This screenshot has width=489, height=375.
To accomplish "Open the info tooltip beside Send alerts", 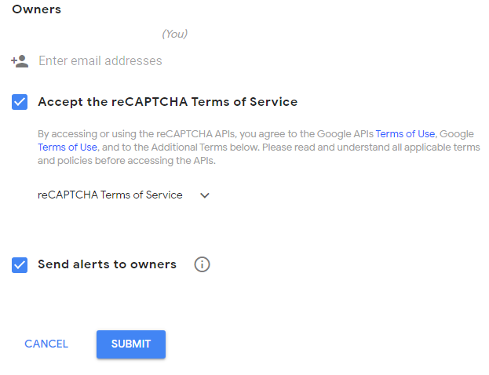I will [202, 264].
